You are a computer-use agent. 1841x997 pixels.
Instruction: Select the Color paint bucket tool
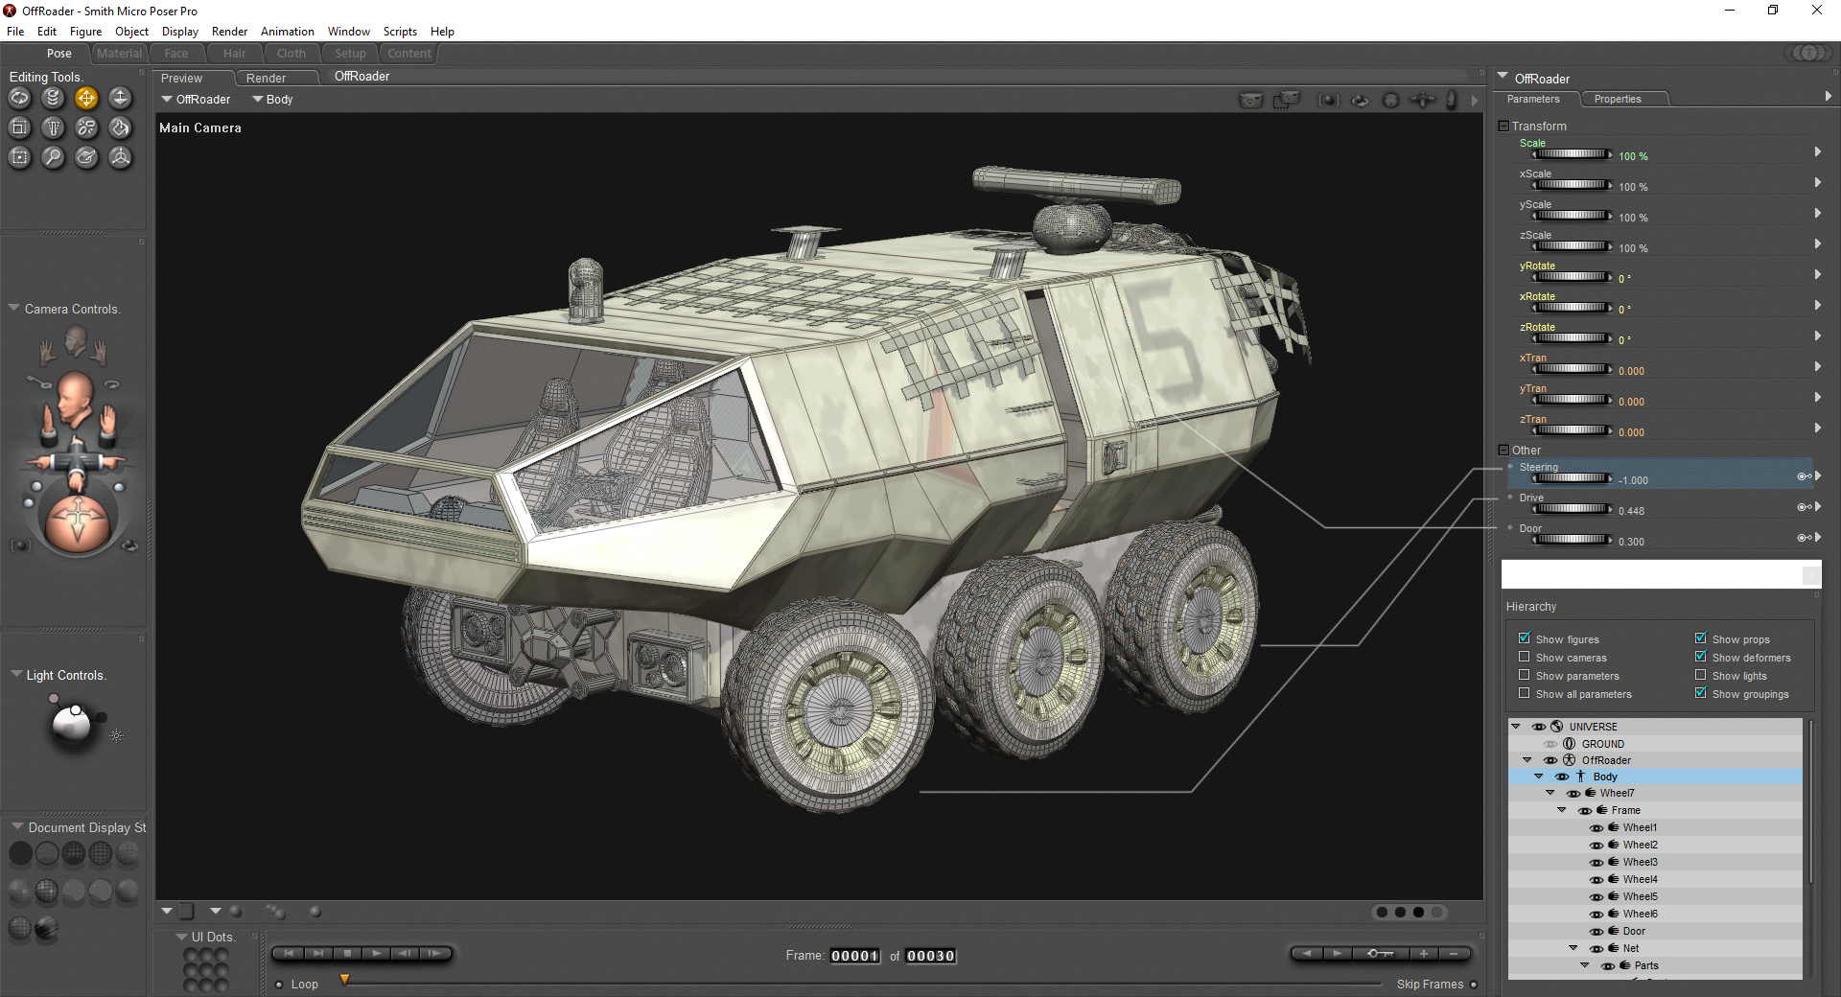click(120, 128)
